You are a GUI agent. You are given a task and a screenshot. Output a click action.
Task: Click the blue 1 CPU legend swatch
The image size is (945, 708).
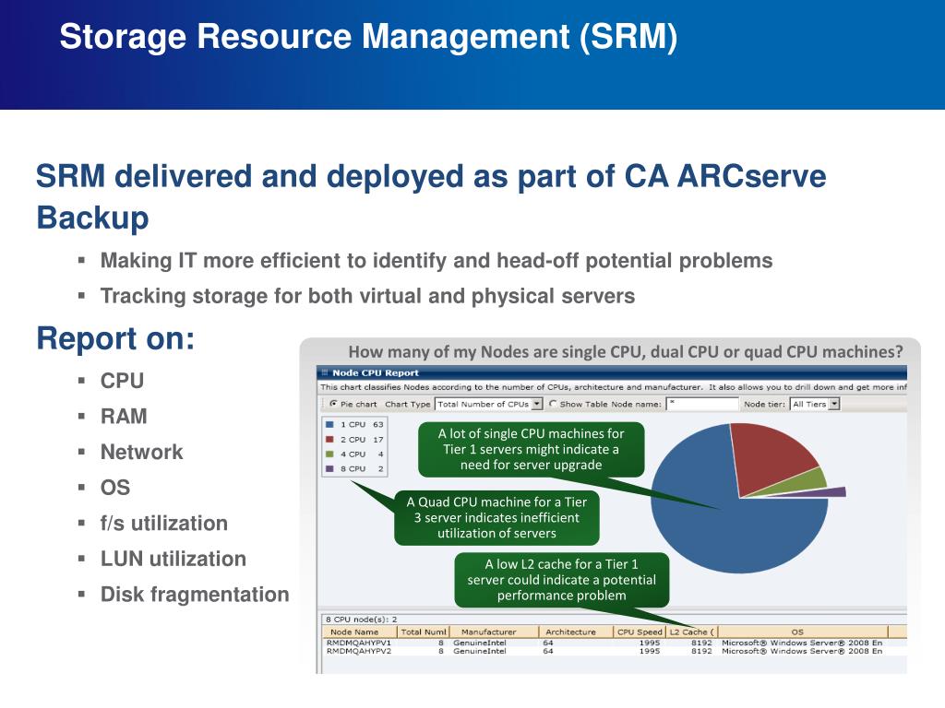tap(329, 424)
